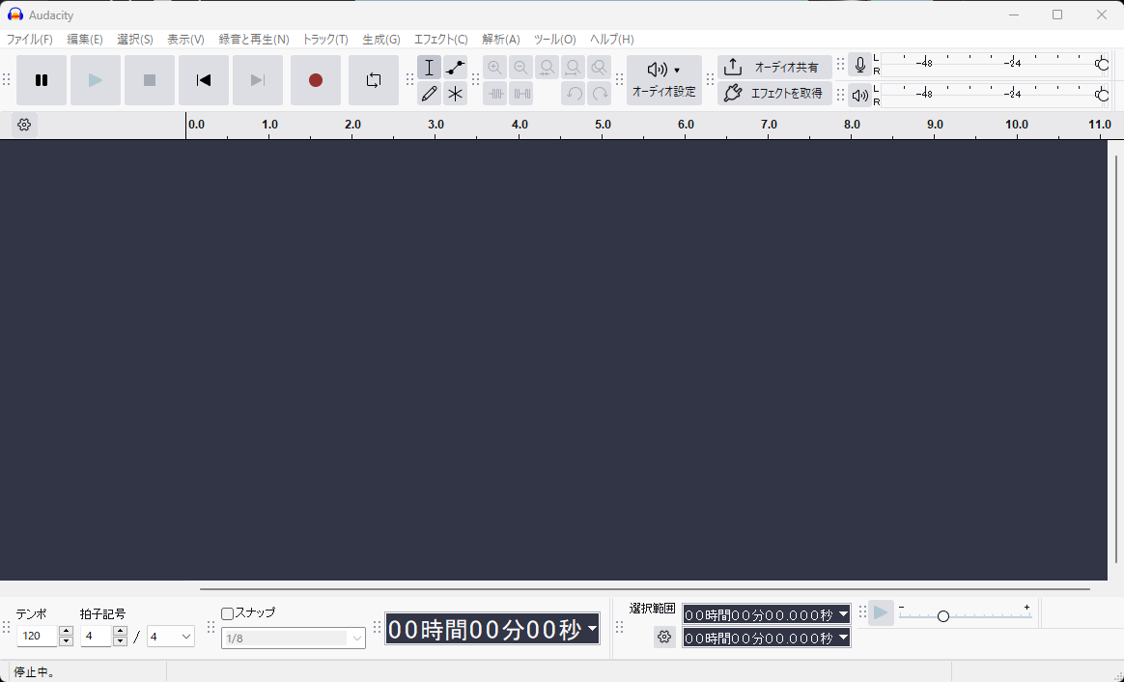Start recording with the red Record button
Image resolution: width=1124 pixels, height=682 pixels.
316,80
